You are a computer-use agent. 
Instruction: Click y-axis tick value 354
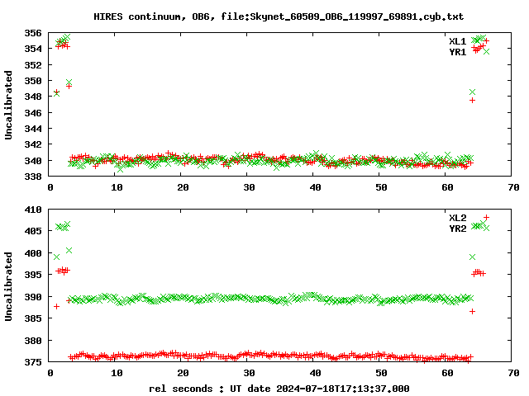click(x=33, y=49)
